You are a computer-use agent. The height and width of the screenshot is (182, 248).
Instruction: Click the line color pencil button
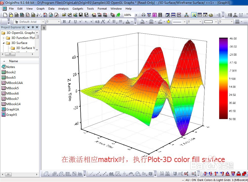(x=160, y=22)
